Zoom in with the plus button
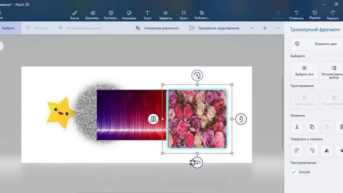The width and height of the screenshot is (343, 193). (265, 28)
